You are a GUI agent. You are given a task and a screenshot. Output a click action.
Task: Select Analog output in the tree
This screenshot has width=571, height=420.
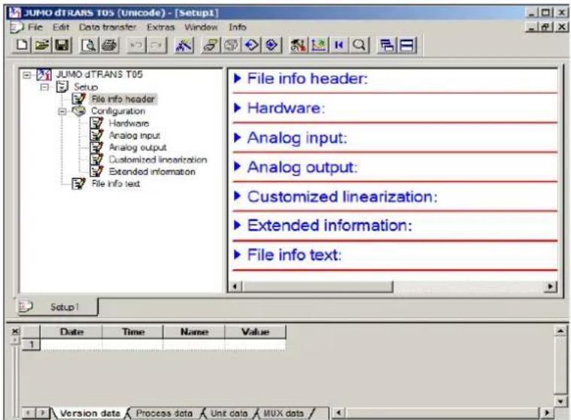[138, 147]
